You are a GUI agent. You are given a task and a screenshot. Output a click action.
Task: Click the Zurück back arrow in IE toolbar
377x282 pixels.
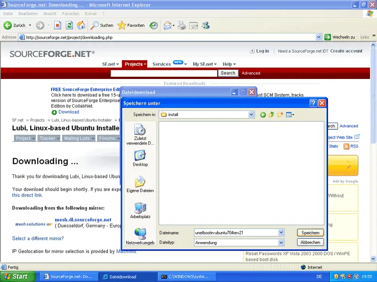point(8,25)
